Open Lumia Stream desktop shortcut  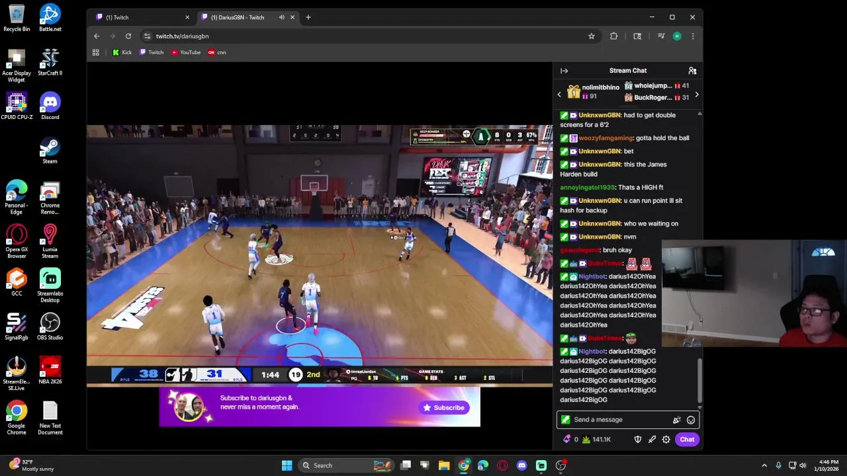coord(50,241)
